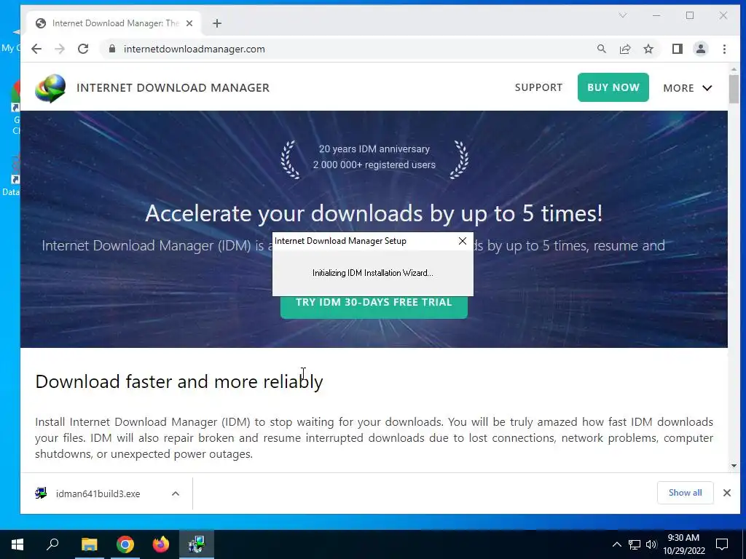The height and width of the screenshot is (559, 746).
Task: Bookmark this page with the star icon
Action: pos(648,49)
